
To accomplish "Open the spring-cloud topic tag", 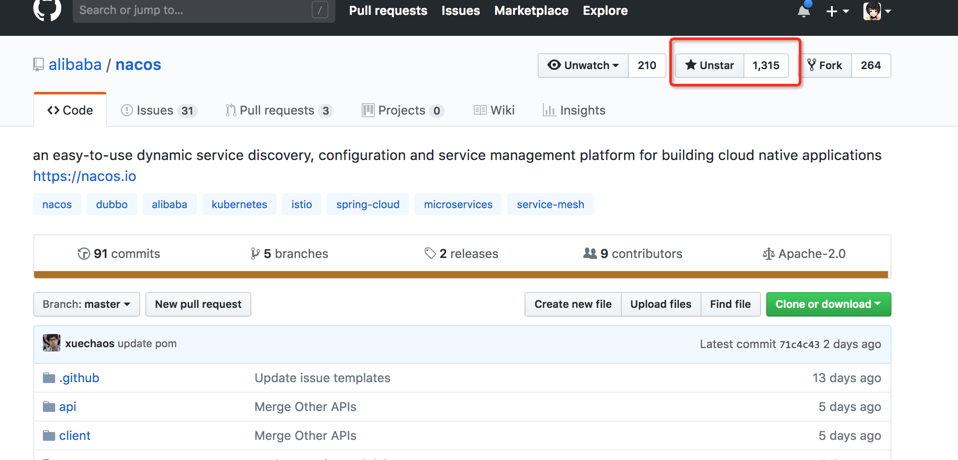I will coord(368,204).
